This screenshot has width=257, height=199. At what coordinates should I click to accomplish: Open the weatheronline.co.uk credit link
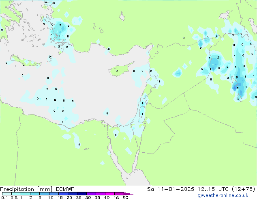(223, 195)
